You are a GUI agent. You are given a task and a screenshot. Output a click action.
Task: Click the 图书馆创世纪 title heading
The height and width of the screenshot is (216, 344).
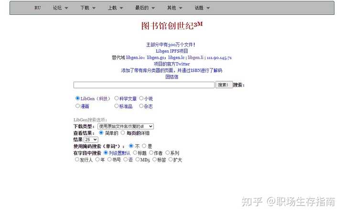[172, 26]
